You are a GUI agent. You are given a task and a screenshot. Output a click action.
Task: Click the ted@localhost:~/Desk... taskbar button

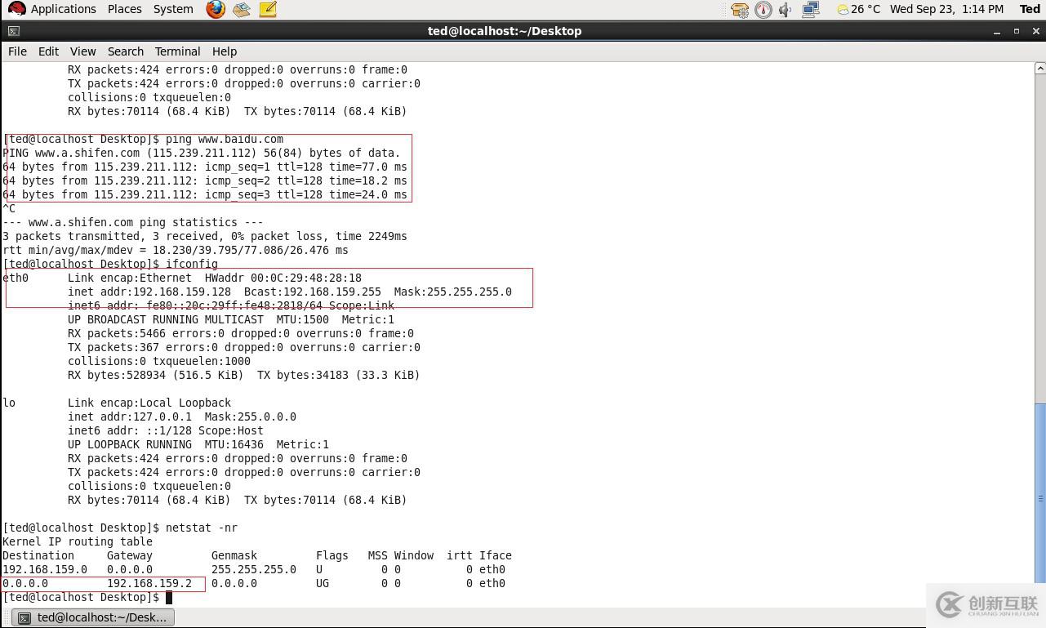[x=93, y=617]
